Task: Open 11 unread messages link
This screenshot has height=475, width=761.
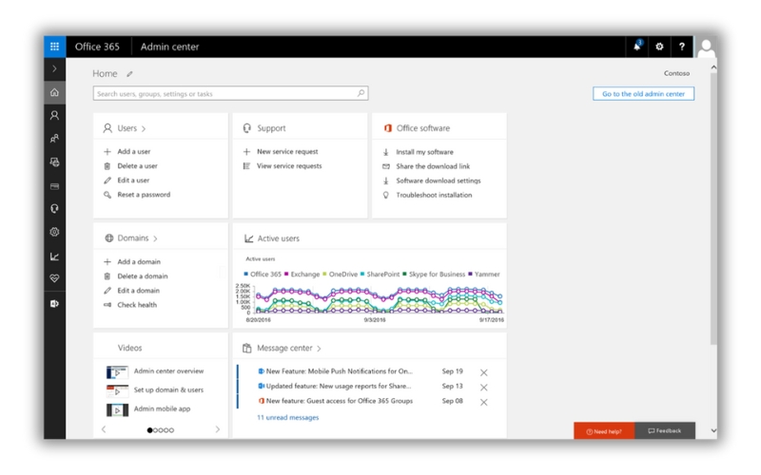Action: pos(288,418)
